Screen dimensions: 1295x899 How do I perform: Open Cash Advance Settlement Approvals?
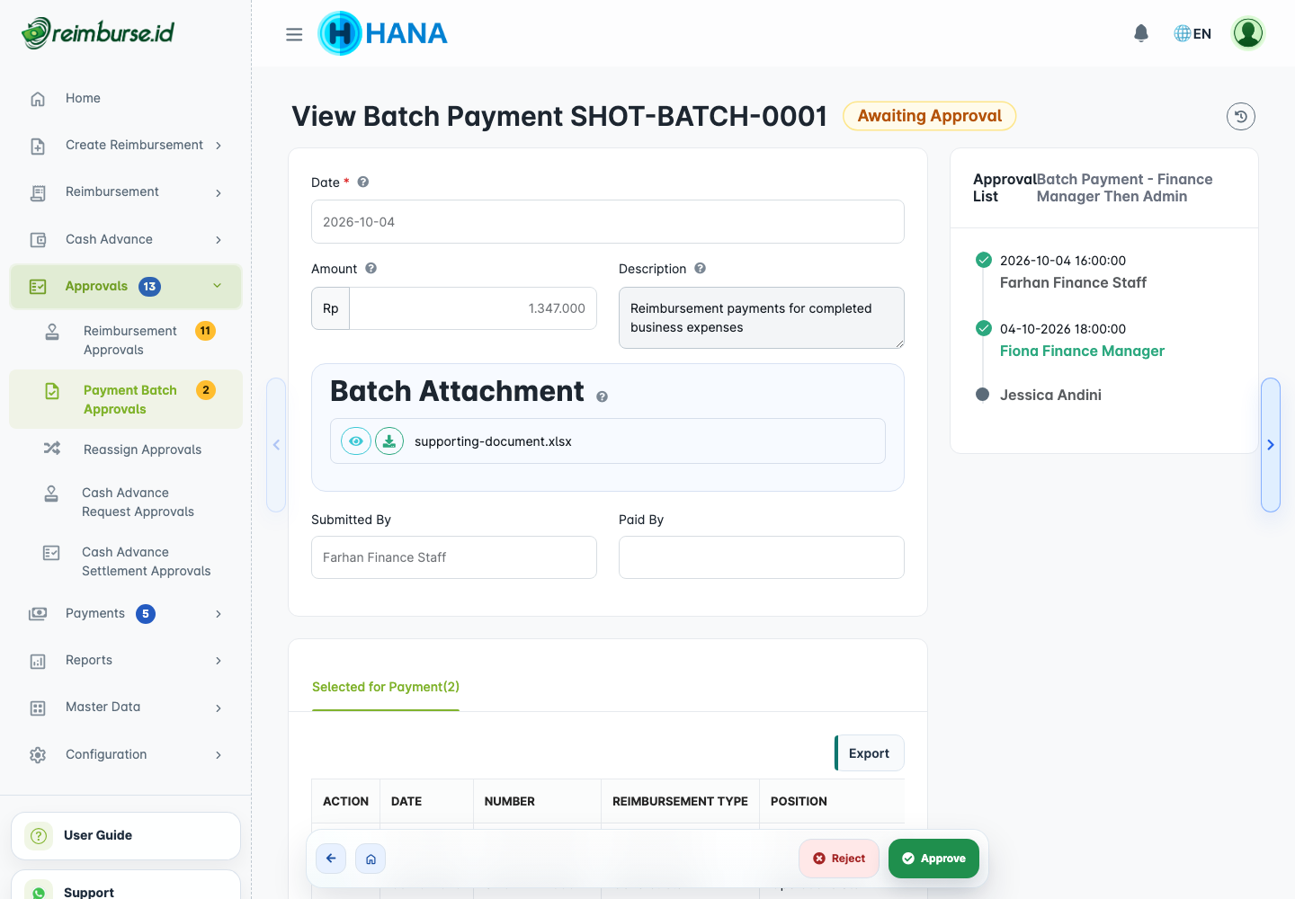[x=126, y=561]
